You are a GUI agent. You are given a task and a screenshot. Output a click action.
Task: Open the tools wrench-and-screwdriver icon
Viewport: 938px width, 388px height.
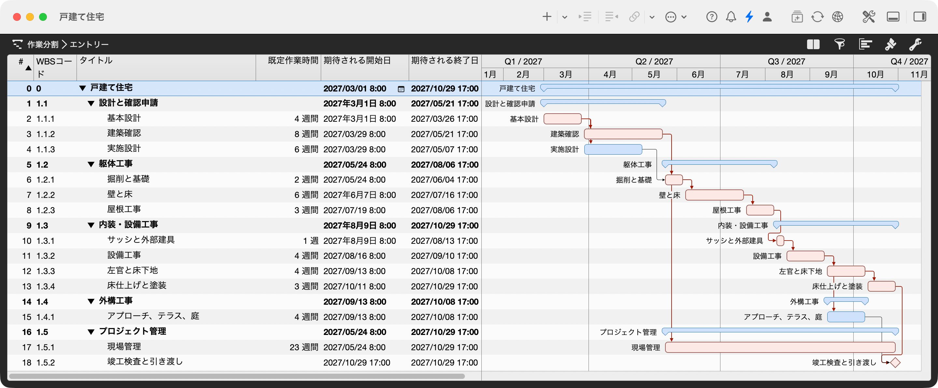coord(868,17)
